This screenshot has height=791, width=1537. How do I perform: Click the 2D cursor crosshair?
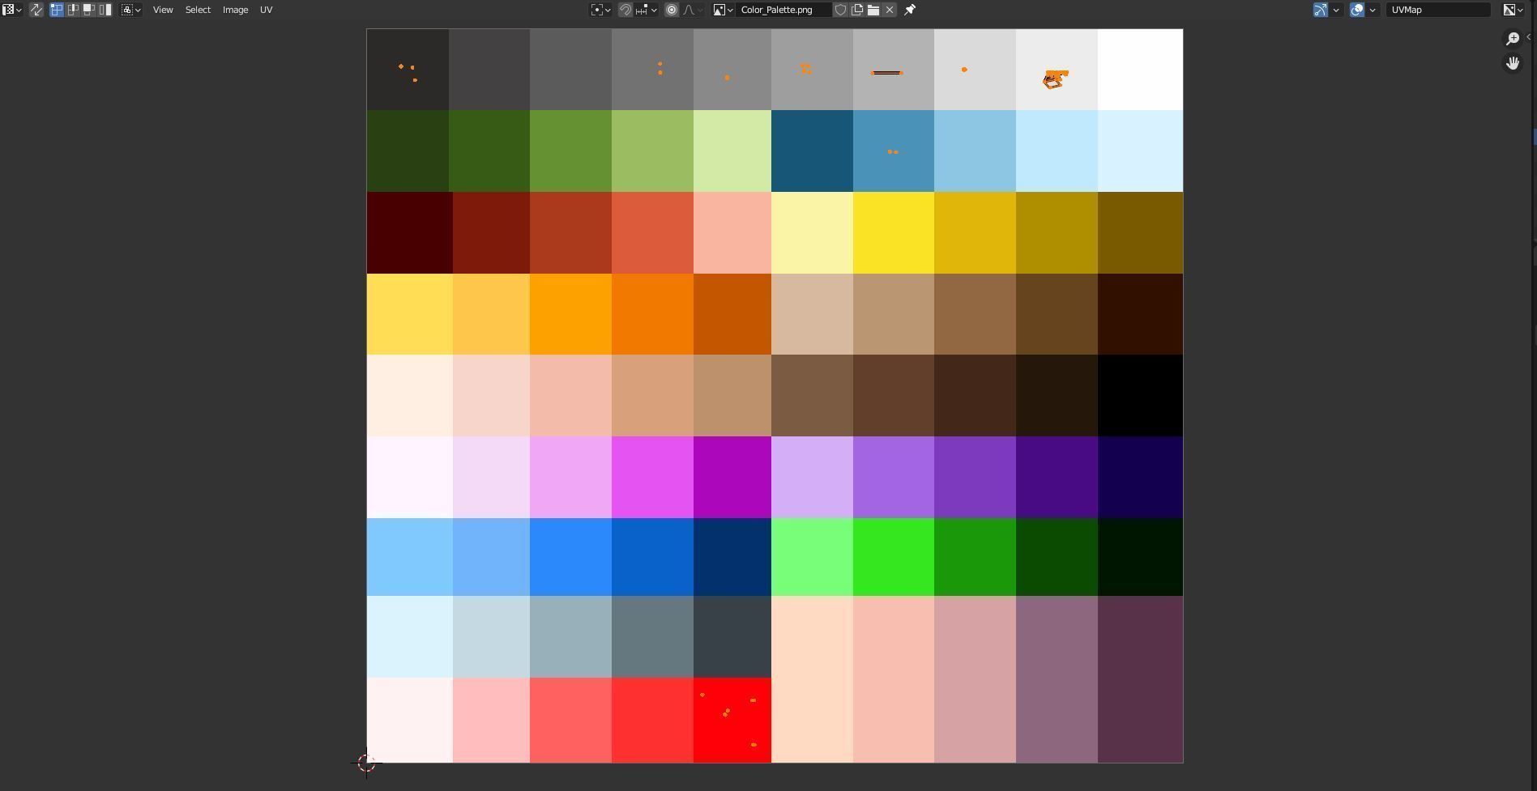pyautogui.click(x=366, y=763)
